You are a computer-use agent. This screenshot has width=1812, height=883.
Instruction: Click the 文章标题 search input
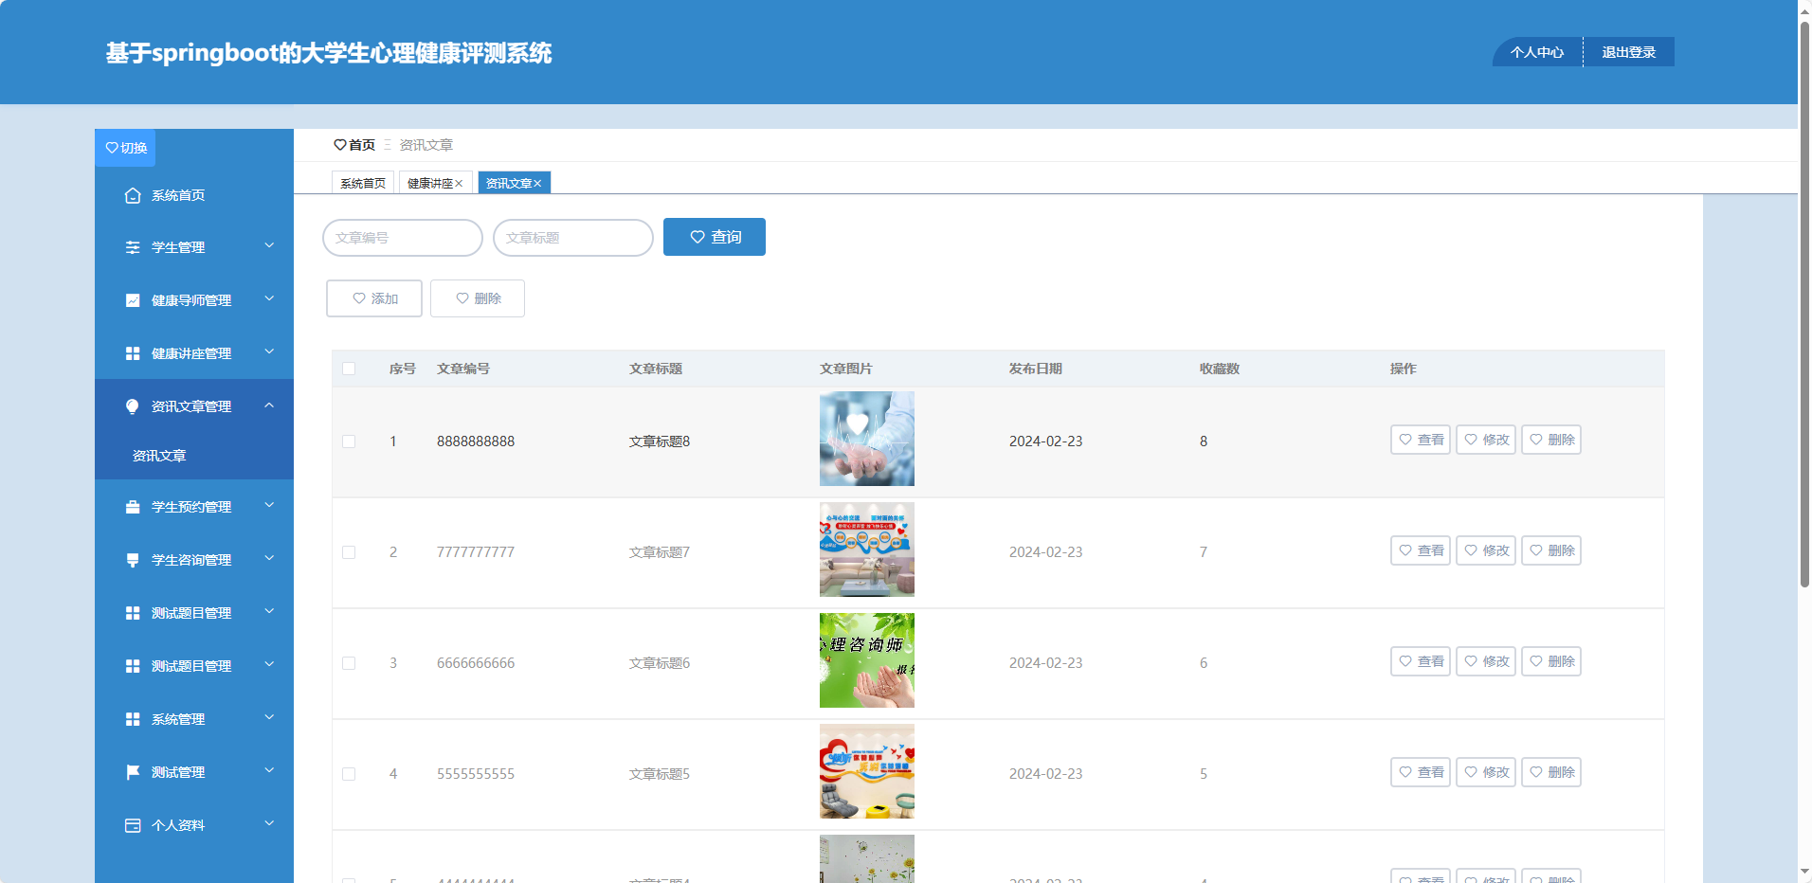pos(573,238)
